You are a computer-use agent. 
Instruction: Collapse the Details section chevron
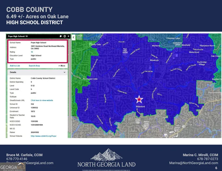[x=64, y=72]
